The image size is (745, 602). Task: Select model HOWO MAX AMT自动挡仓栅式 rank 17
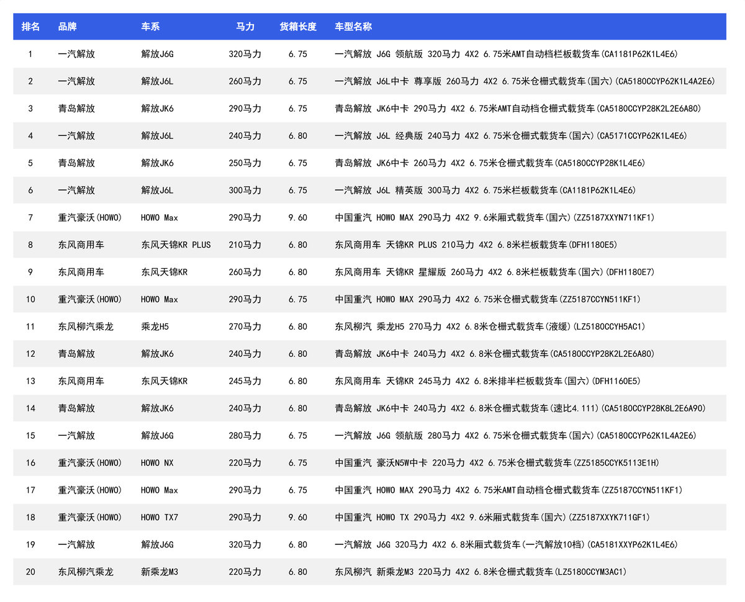pyautogui.click(x=508, y=491)
